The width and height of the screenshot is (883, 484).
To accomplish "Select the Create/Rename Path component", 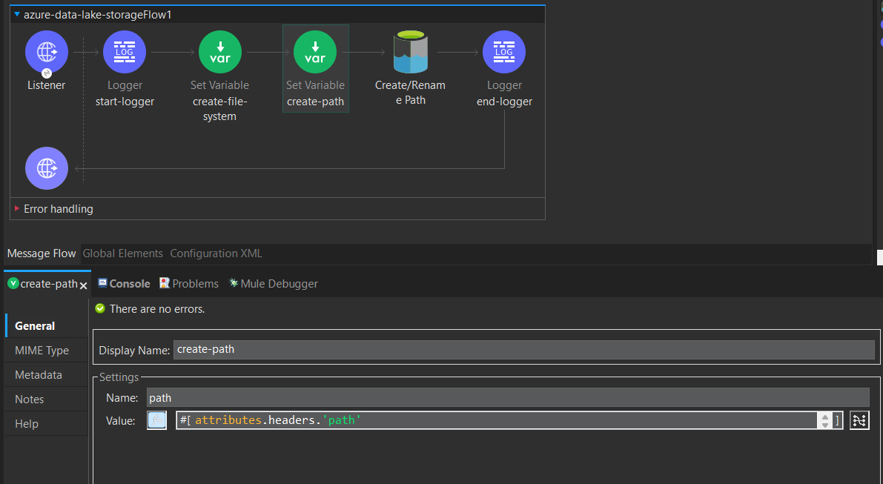I will [410, 52].
